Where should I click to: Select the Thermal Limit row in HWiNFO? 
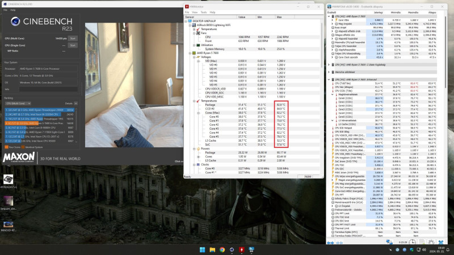point(384,228)
